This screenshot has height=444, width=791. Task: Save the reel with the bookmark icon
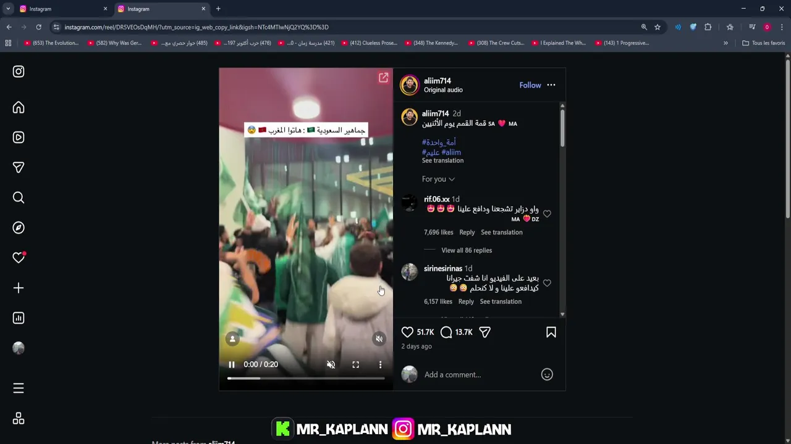pyautogui.click(x=551, y=332)
